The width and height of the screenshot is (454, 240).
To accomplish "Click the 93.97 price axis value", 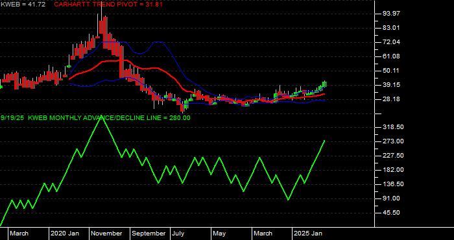I will tap(391, 14).
